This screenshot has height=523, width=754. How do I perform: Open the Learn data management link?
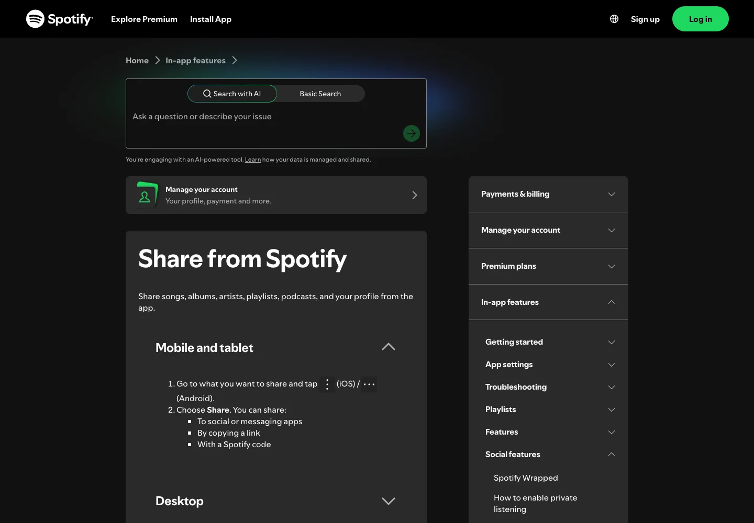pos(253,160)
